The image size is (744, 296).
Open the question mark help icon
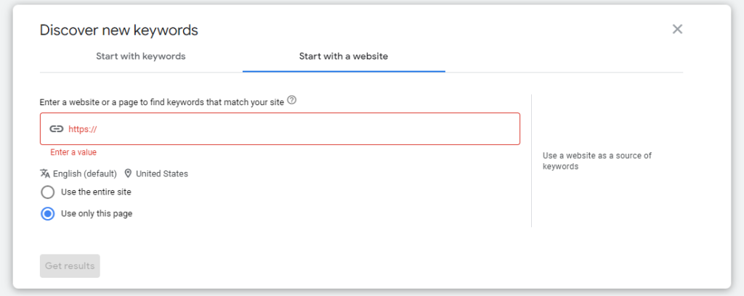coord(292,100)
